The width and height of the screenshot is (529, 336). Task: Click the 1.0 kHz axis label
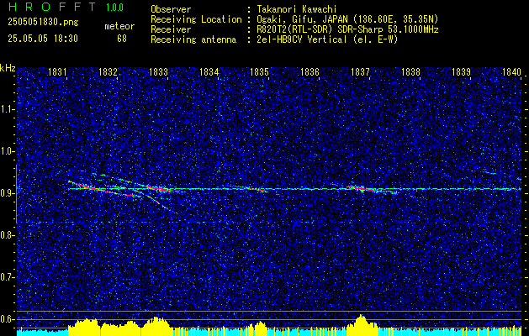coord(7,151)
